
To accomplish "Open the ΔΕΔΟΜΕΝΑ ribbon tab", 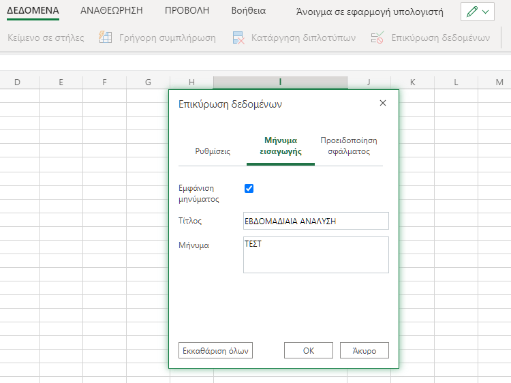I will 33,11.
